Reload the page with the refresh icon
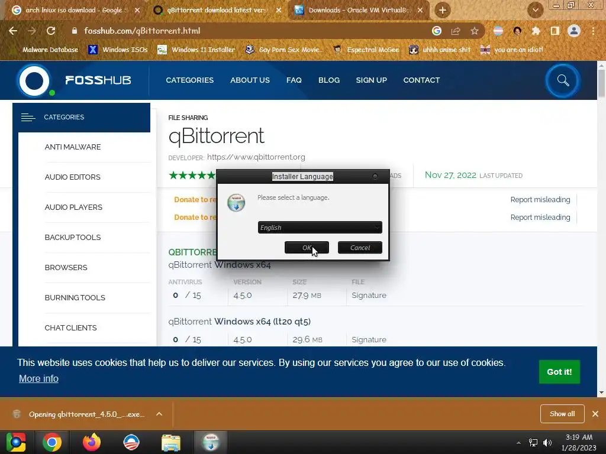Screen dimensions: 606x454 coord(51,31)
